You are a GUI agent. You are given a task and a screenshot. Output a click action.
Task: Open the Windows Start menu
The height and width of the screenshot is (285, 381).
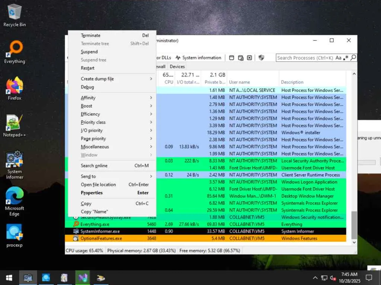pos(9,278)
